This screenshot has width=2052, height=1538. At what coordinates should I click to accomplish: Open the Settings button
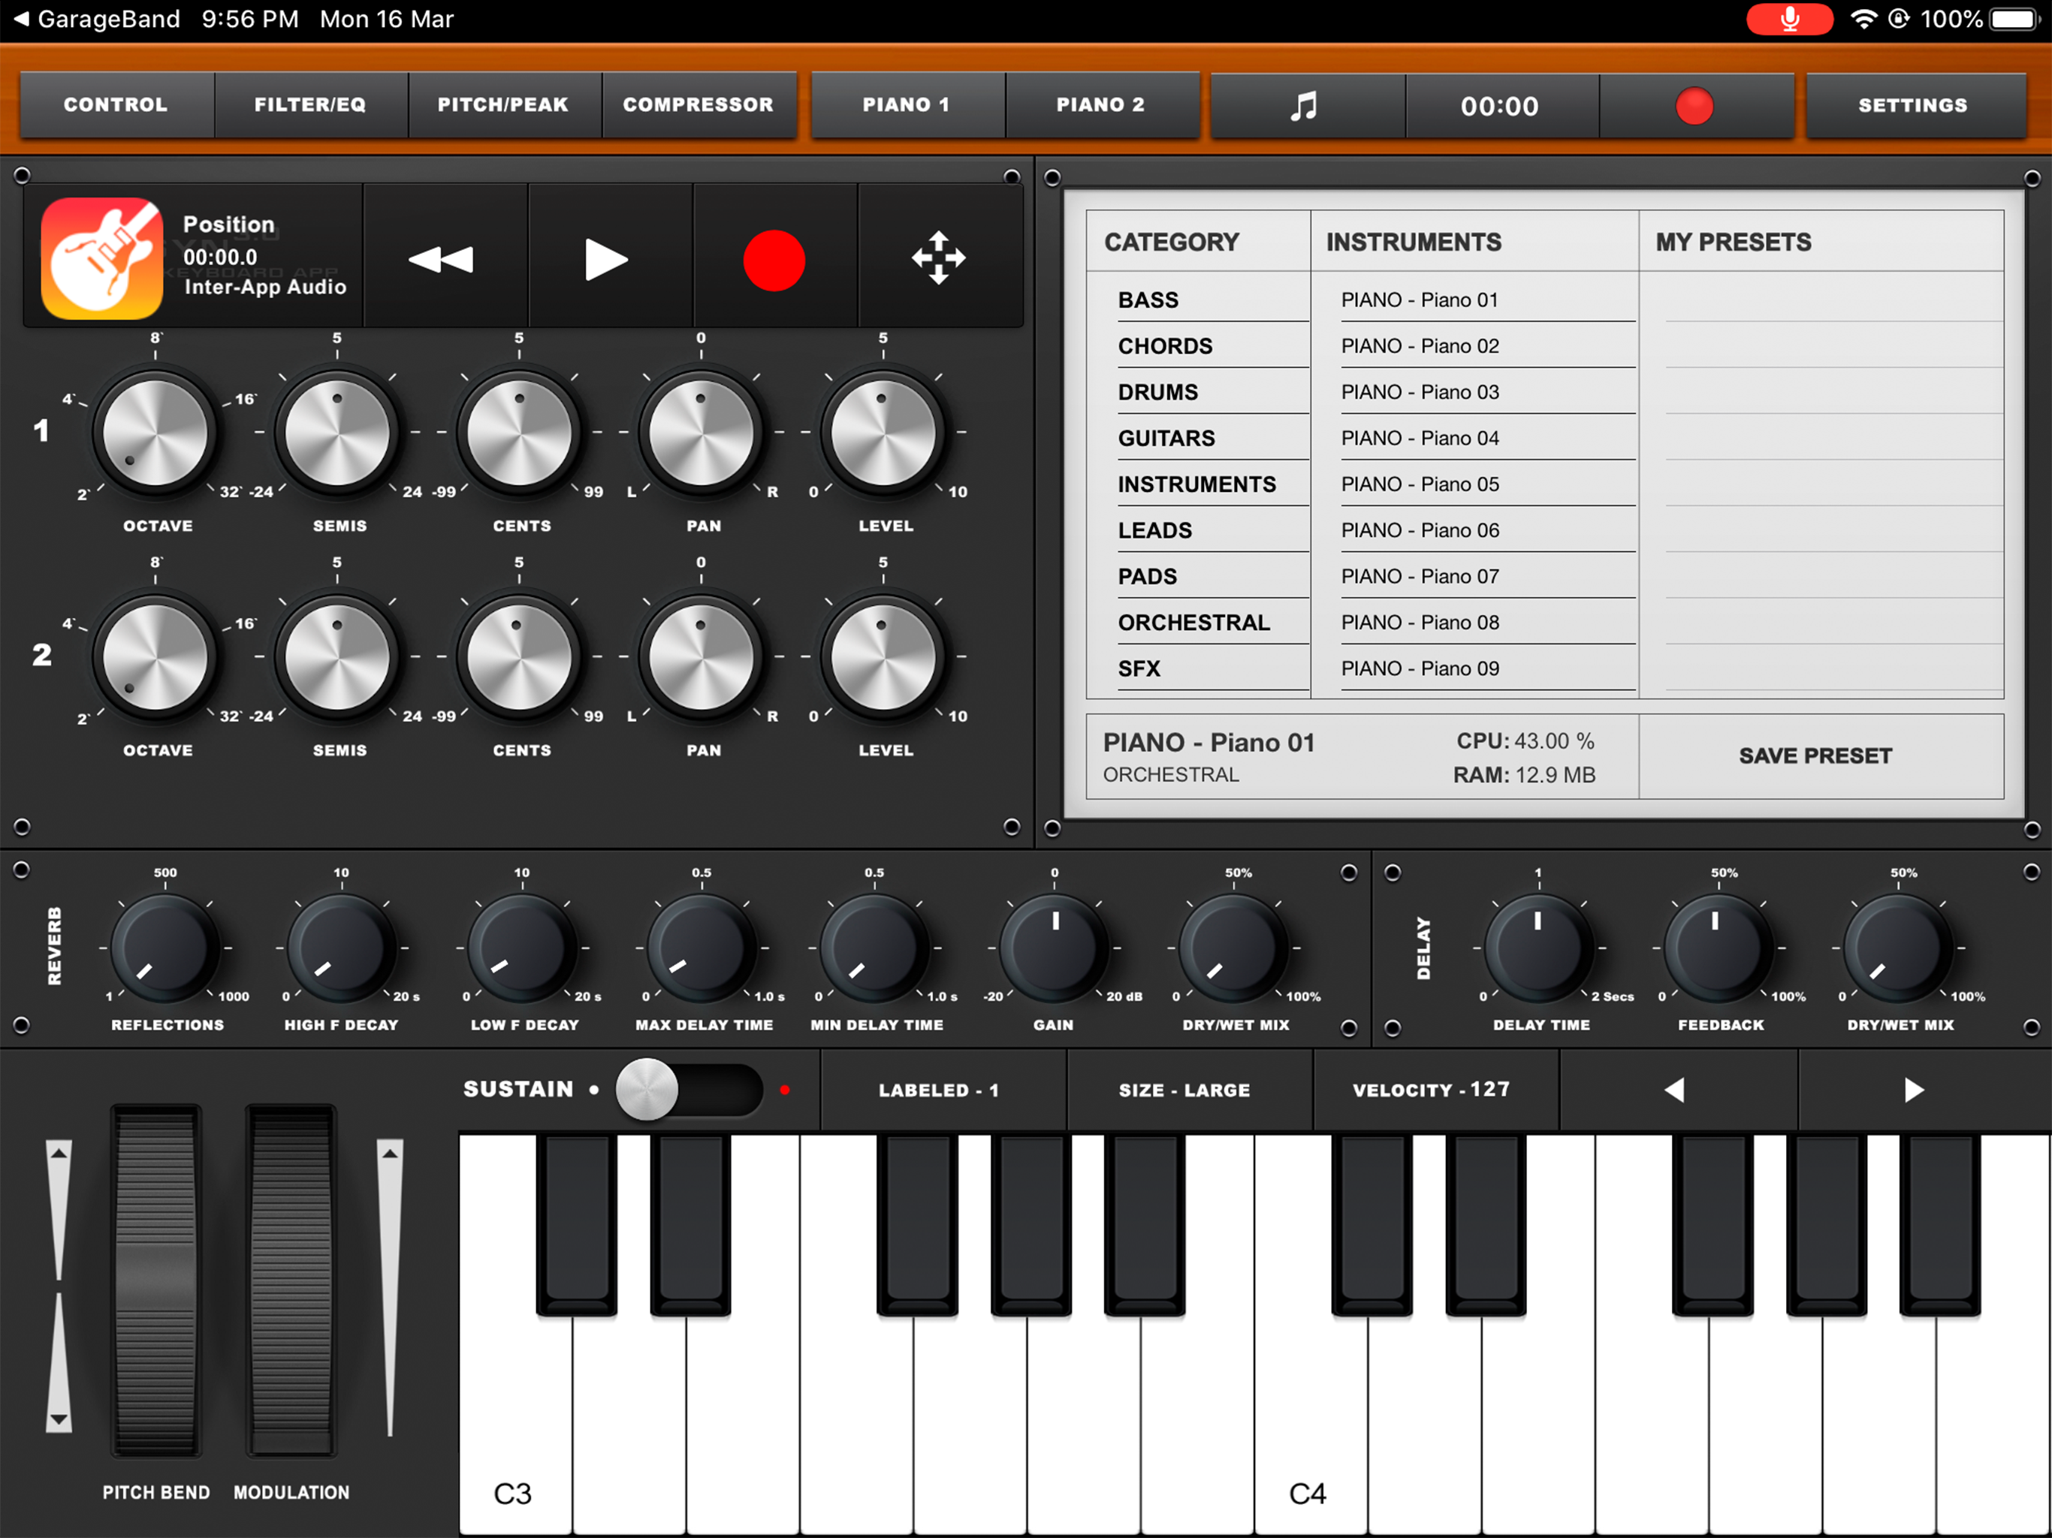pyautogui.click(x=1912, y=105)
